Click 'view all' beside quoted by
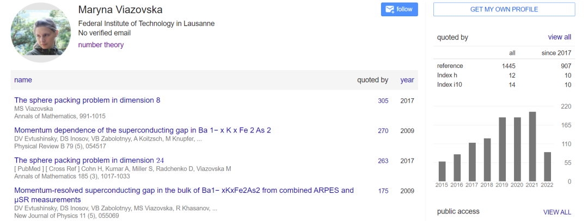Image resolution: width=588 pixels, height=221 pixels. 559,37
